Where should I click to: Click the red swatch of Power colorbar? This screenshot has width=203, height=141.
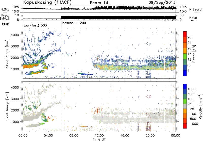(x=185, y=34)
